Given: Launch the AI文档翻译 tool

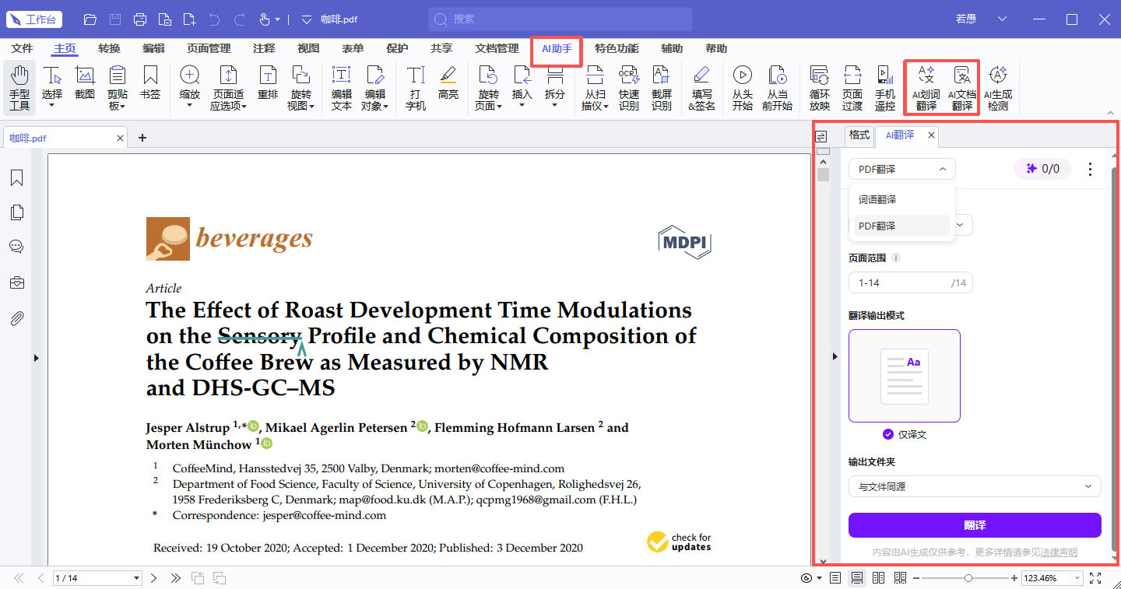Looking at the screenshot, I should (x=962, y=88).
